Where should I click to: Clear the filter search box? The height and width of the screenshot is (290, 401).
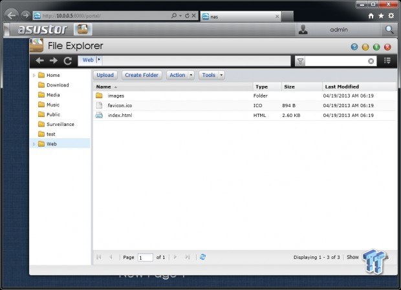[371, 61]
